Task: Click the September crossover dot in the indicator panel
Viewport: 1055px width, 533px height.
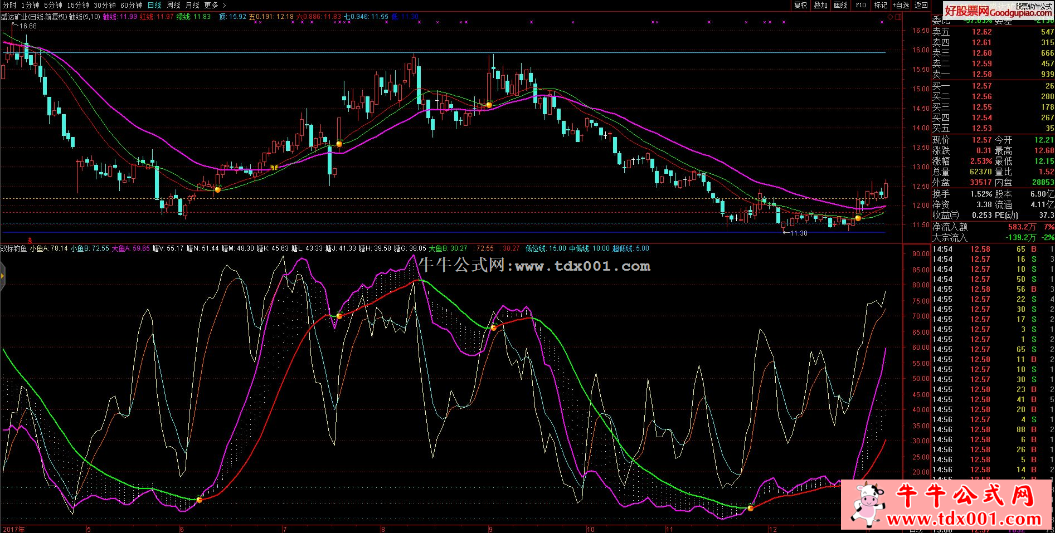Action: (x=494, y=327)
